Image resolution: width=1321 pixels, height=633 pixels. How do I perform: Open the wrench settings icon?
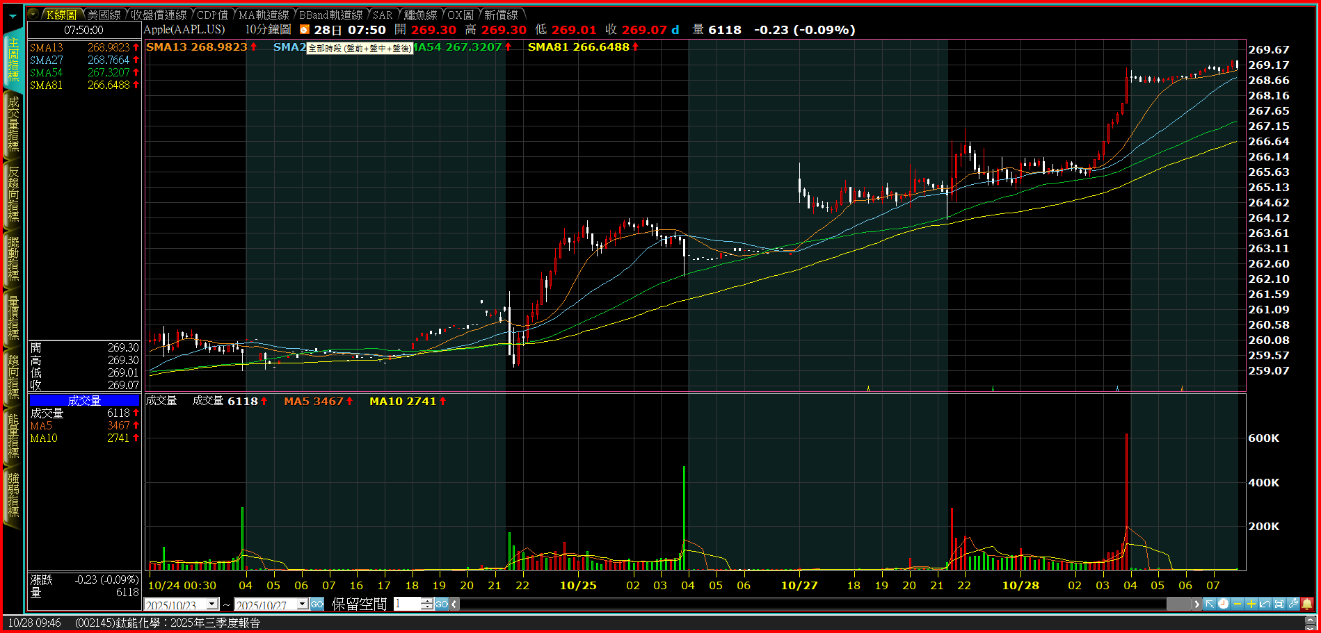tap(1292, 604)
